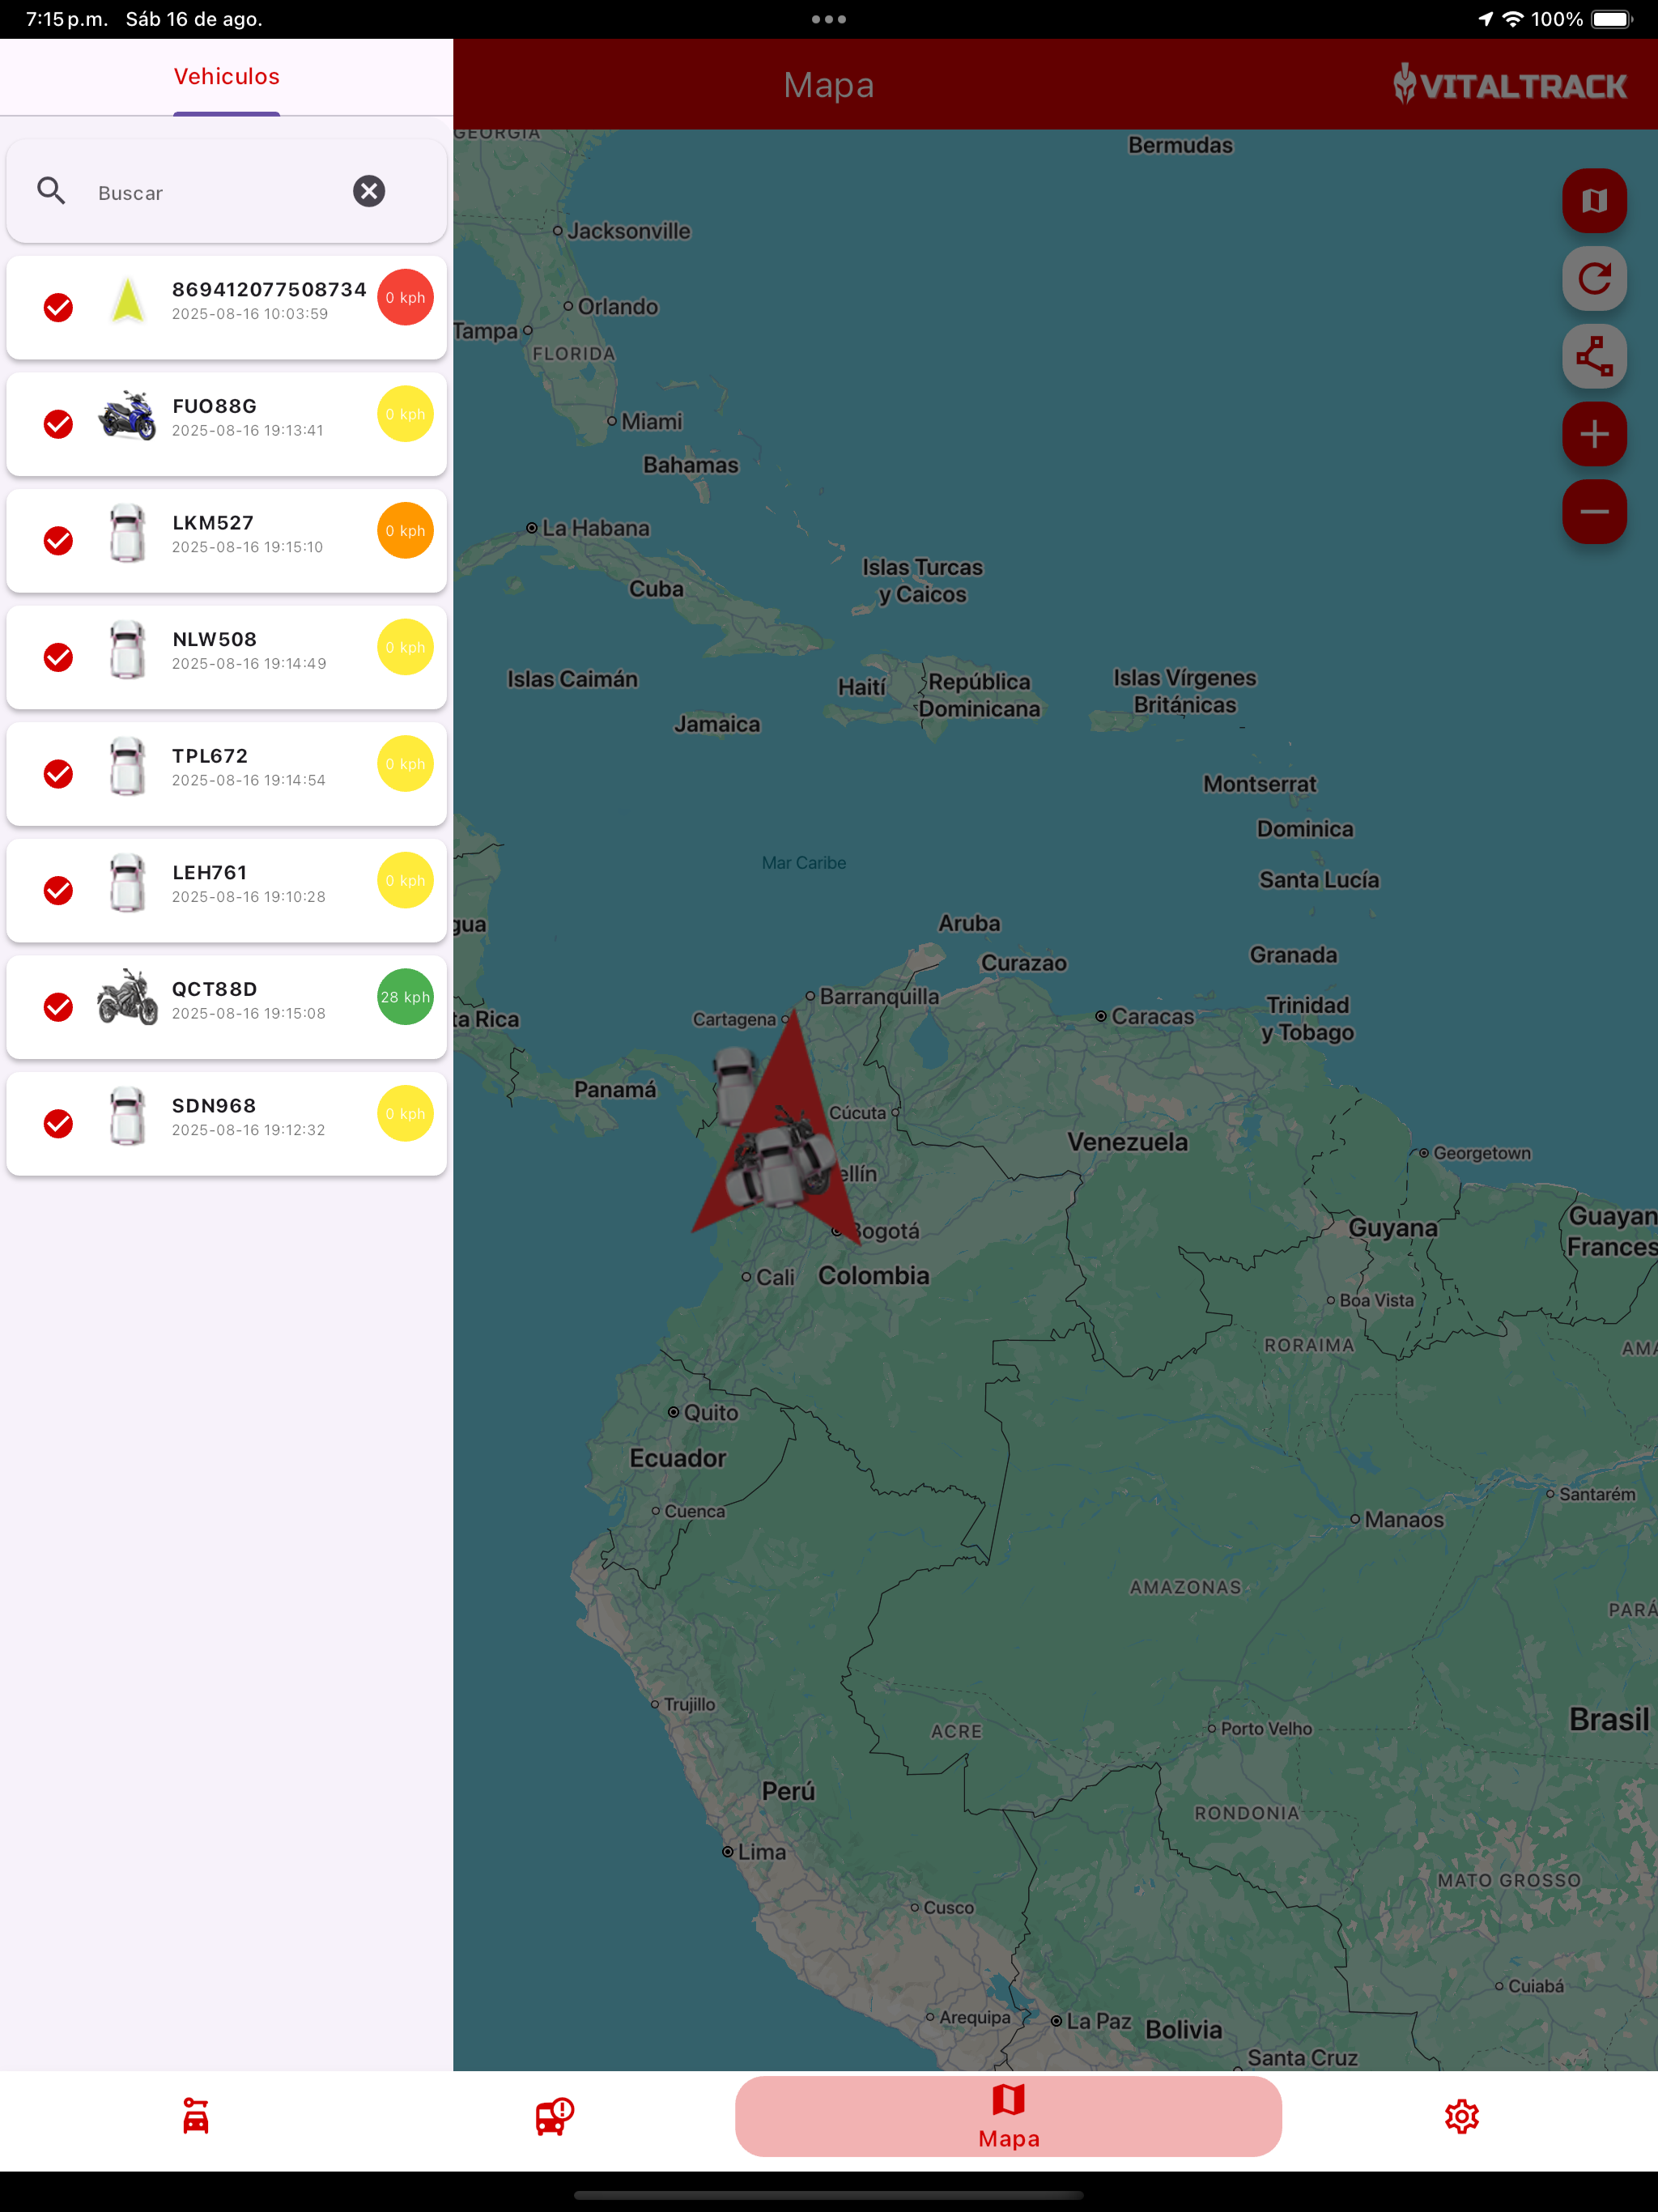The width and height of the screenshot is (1658, 2212).
Task: Open the vehicles list bottom tab icon
Action: click(x=196, y=2116)
